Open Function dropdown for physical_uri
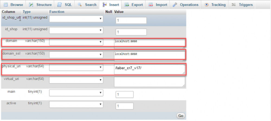This screenshot has width=271, height=121. pyautogui.click(x=76, y=67)
